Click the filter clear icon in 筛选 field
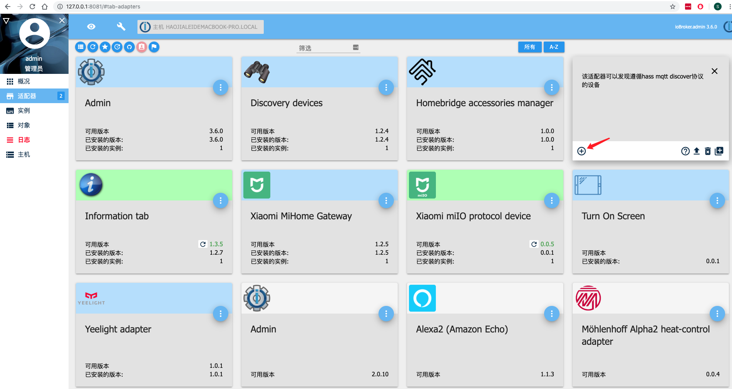This screenshot has height=389, width=732. pos(356,47)
